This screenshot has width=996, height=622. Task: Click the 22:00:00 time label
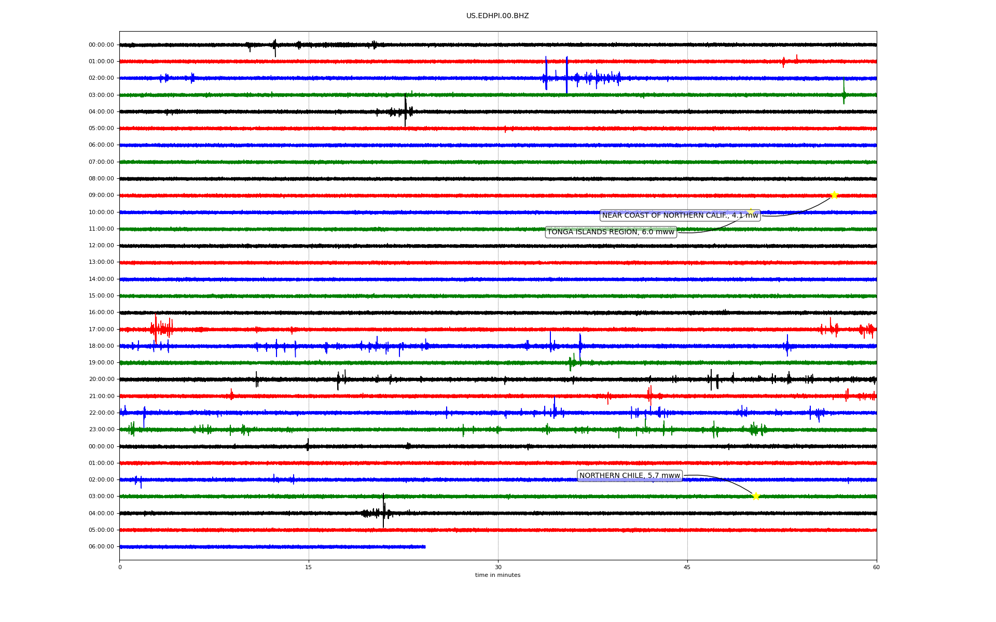[x=101, y=413]
